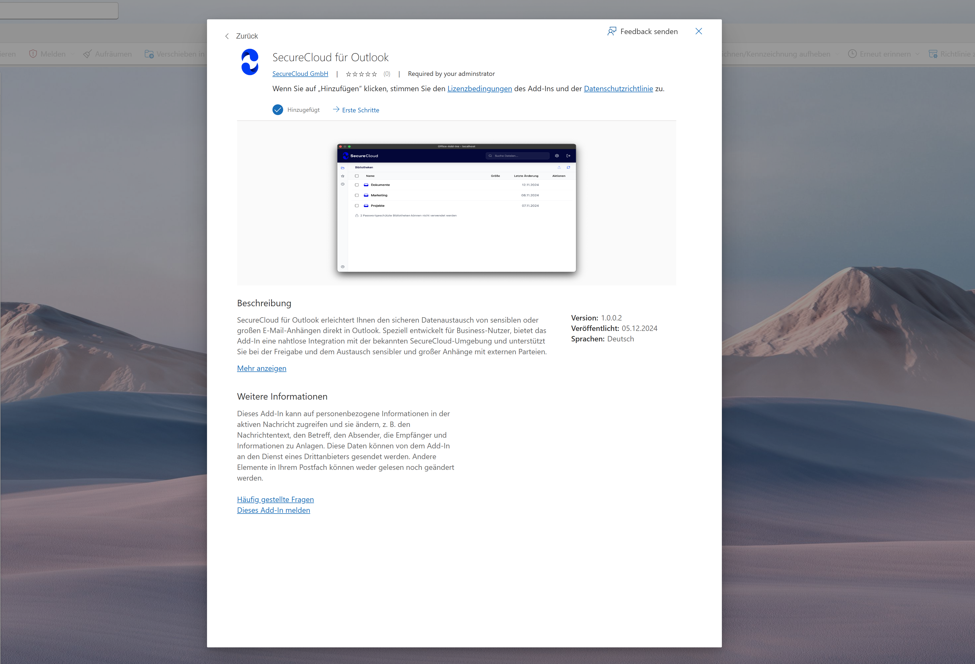975x664 pixels.
Task: Click the Zurück back arrow icon
Action: click(227, 36)
